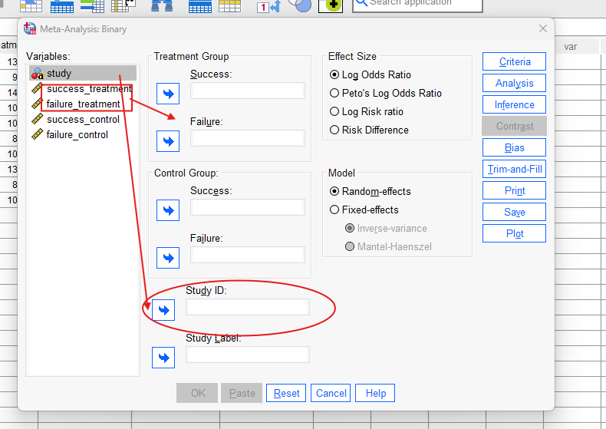The height and width of the screenshot is (429, 606).
Task: Click arrow button beside Control Group Success
Action: (x=167, y=210)
